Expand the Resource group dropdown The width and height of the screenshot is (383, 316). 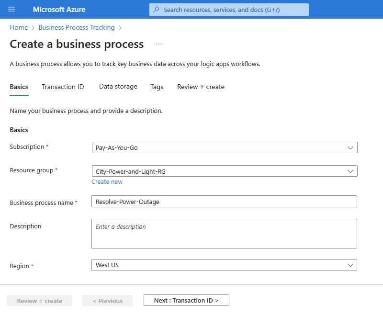click(224, 171)
